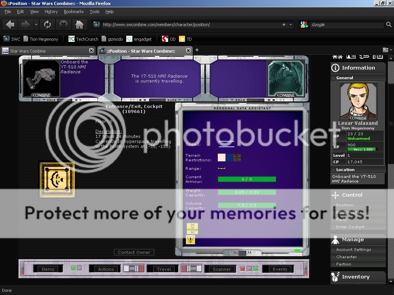This screenshot has width=394, height=295.
Task: Click the "Description:" underlined label
Action: pyautogui.click(x=109, y=131)
